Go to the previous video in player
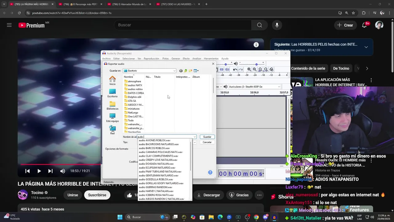The height and width of the screenshot is (222, 394). coord(27,171)
